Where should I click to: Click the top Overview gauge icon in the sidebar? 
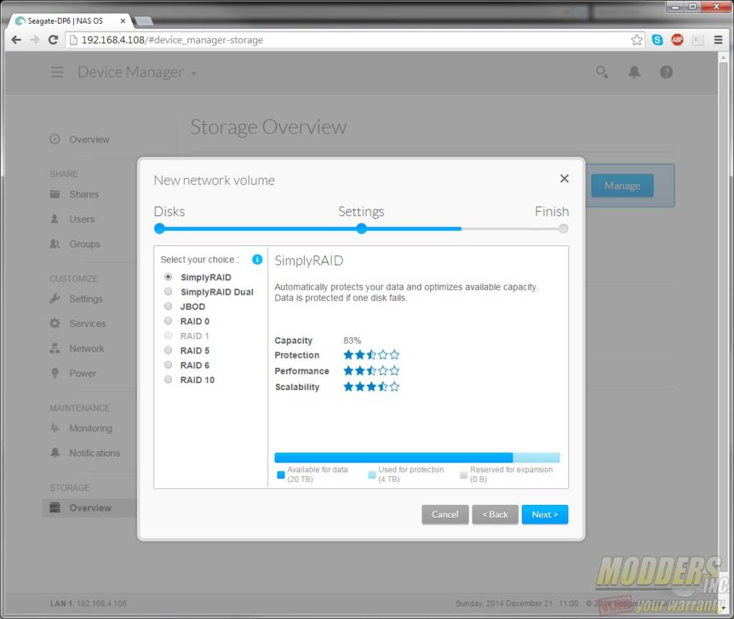click(54, 139)
